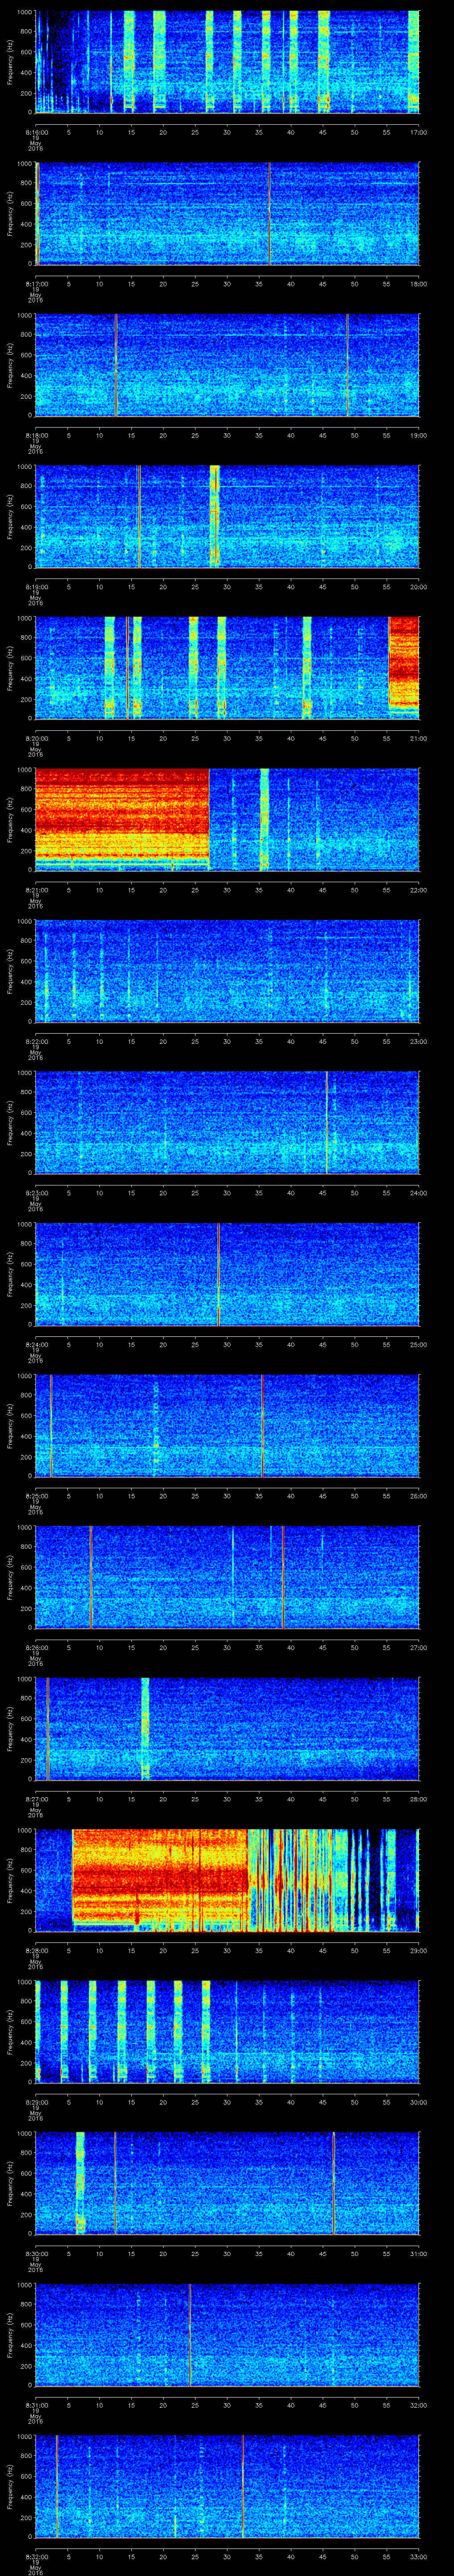Open the 8:16:00 spectrogram panel
This screenshot has width=454, height=2576.
(227, 62)
